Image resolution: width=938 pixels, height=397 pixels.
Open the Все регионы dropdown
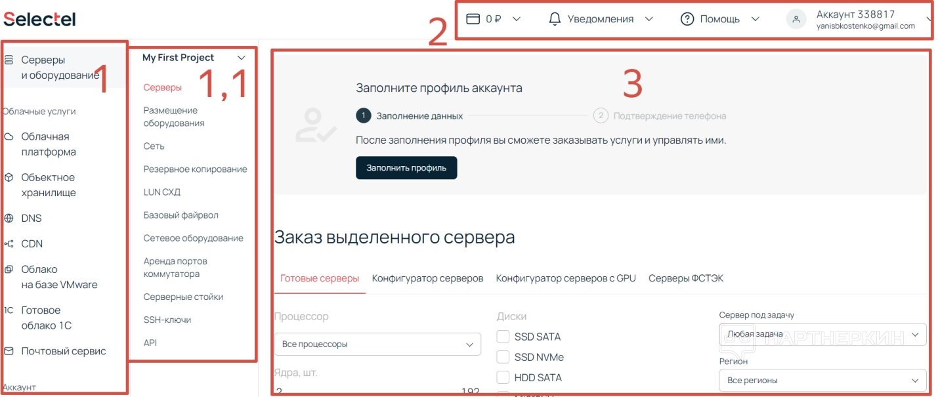tap(823, 381)
